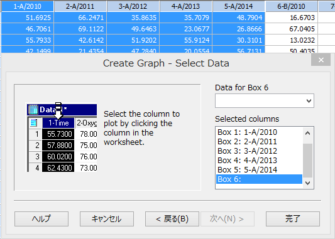
Task: Click worksheet cell 55.9124
Action: point(185,40)
